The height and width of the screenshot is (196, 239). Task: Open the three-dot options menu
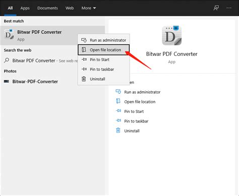pyautogui.click(x=229, y=8)
